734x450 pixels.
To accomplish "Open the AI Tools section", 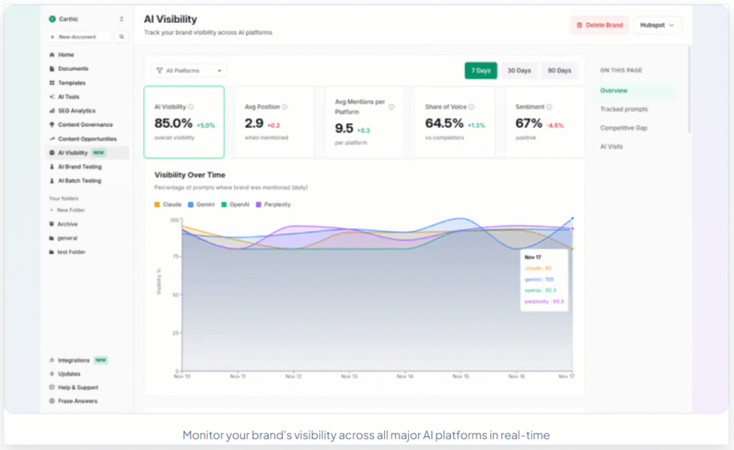I will pos(70,96).
